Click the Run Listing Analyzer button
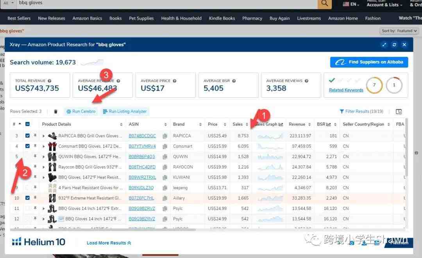Viewport: 422px width, 258px height. pyautogui.click(x=125, y=111)
